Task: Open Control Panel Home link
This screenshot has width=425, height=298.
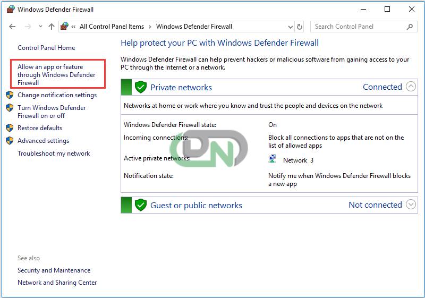Action: tap(46, 48)
